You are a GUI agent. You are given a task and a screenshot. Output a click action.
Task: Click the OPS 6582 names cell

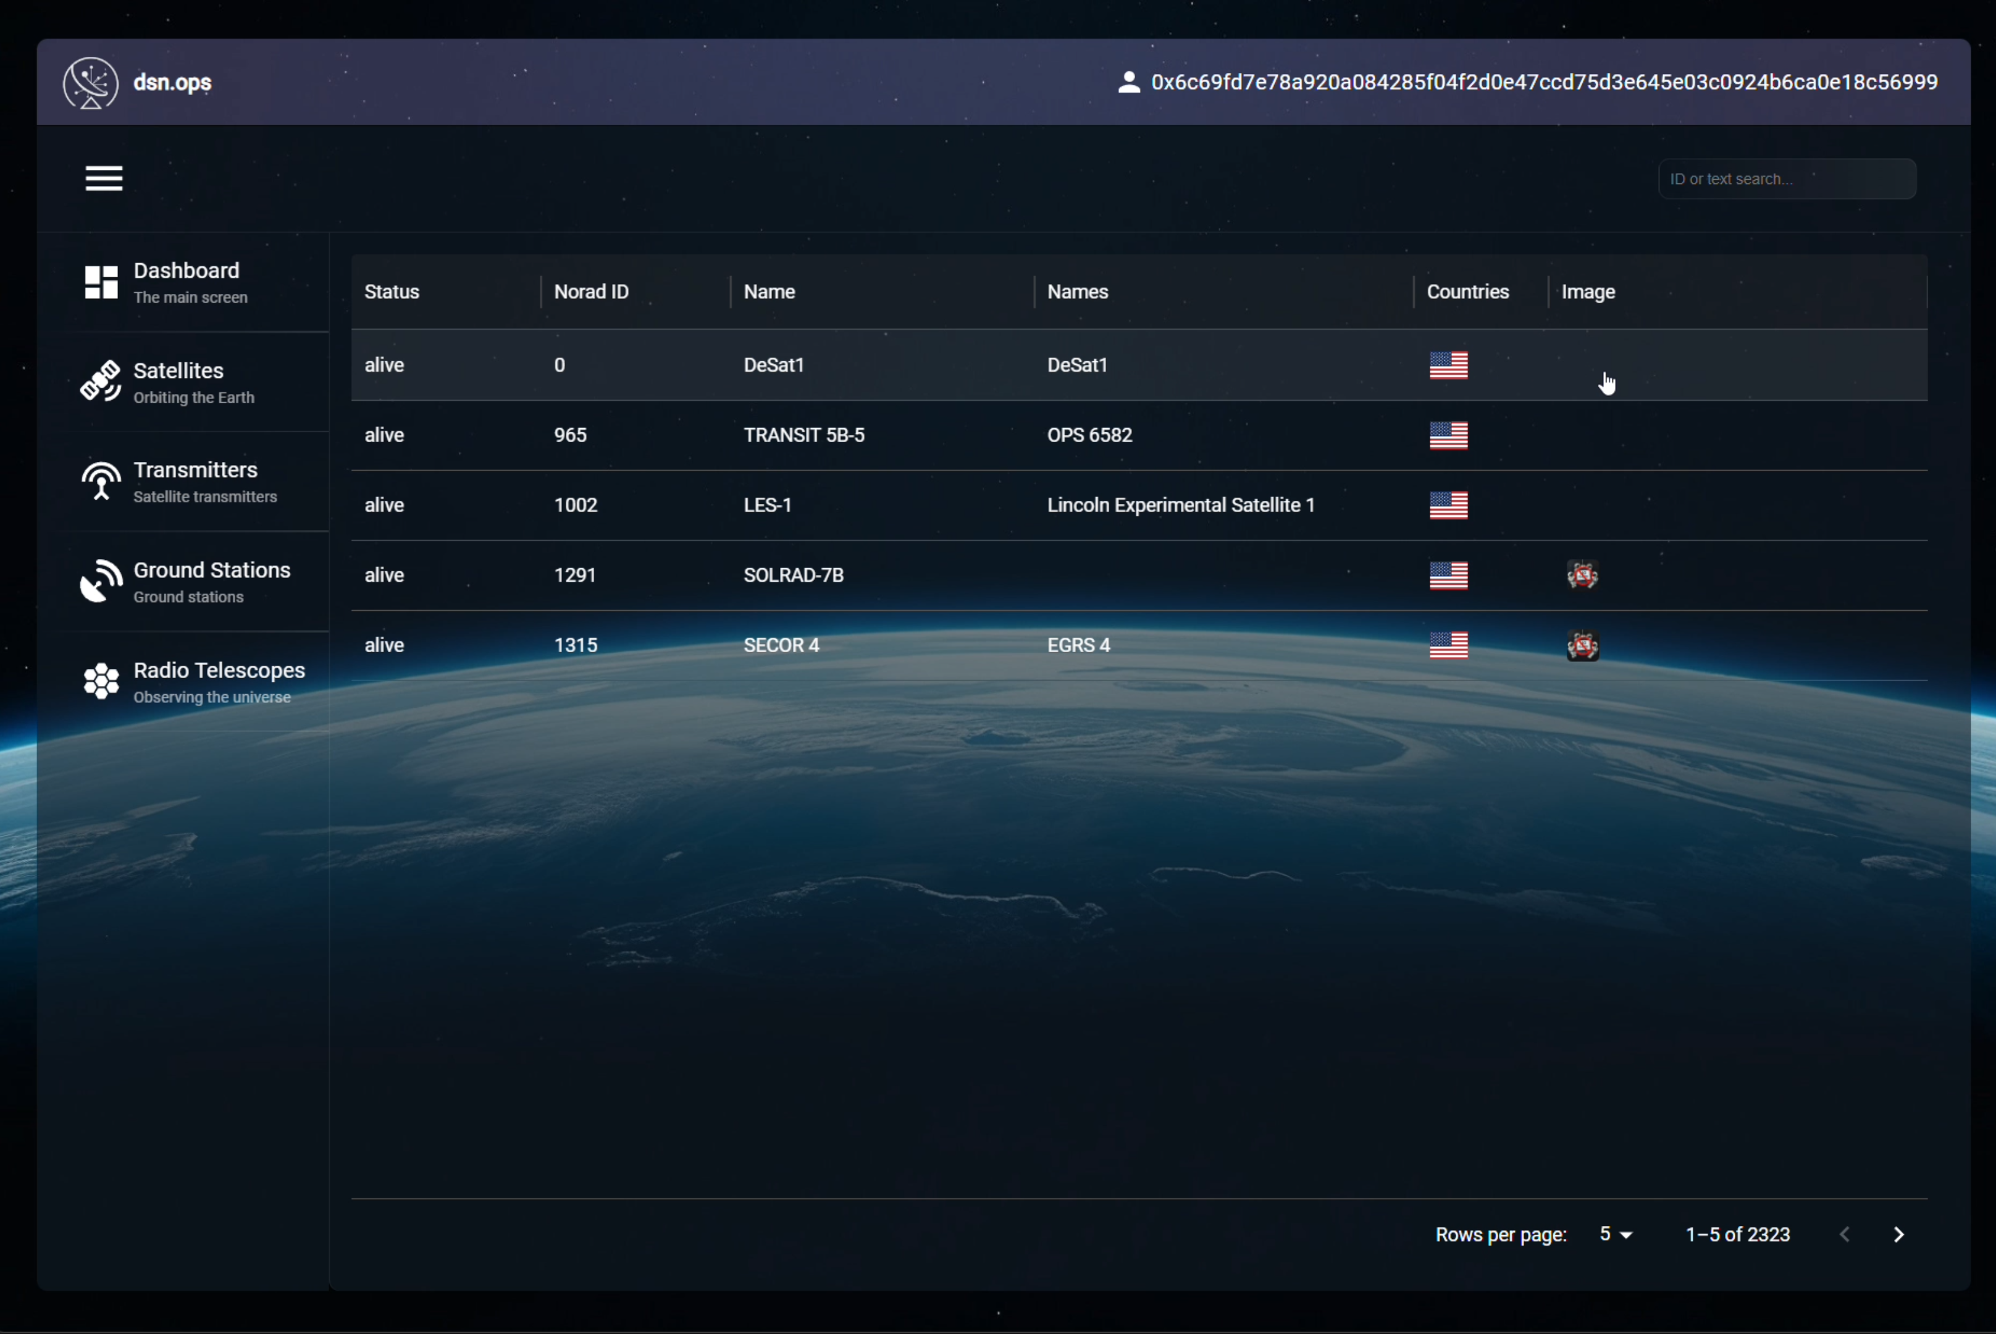click(1090, 435)
